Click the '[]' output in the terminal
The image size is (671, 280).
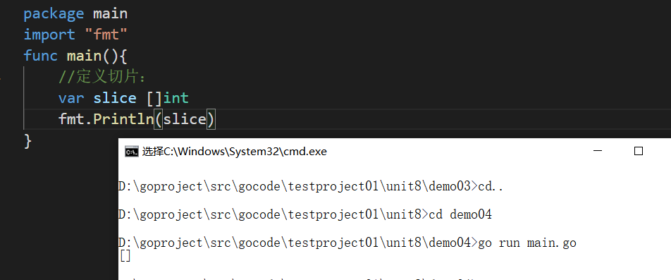pos(125,256)
